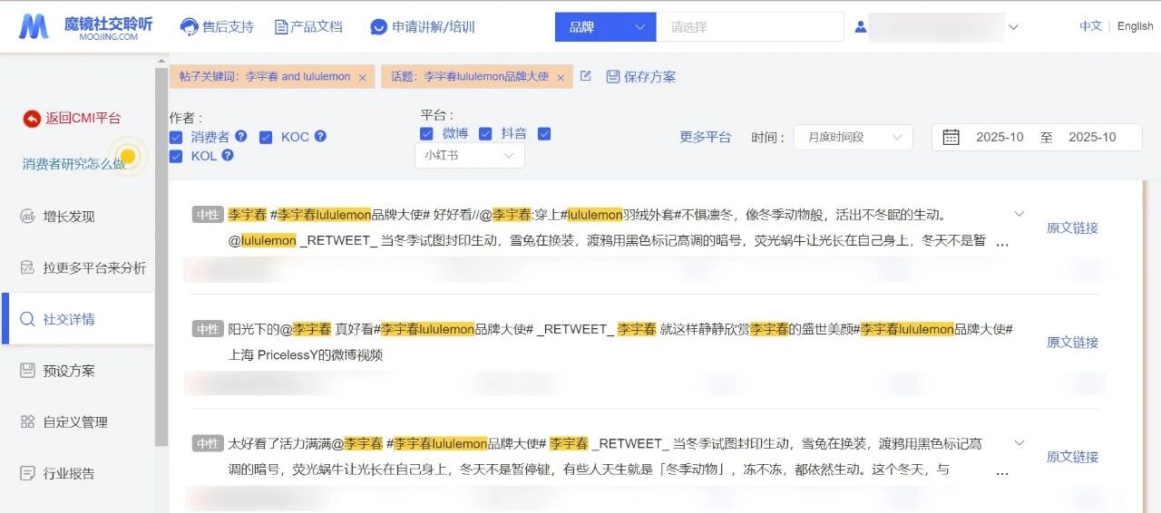Open 产品文档 document icon
Viewport: 1161px width, 513px height.
(281, 27)
